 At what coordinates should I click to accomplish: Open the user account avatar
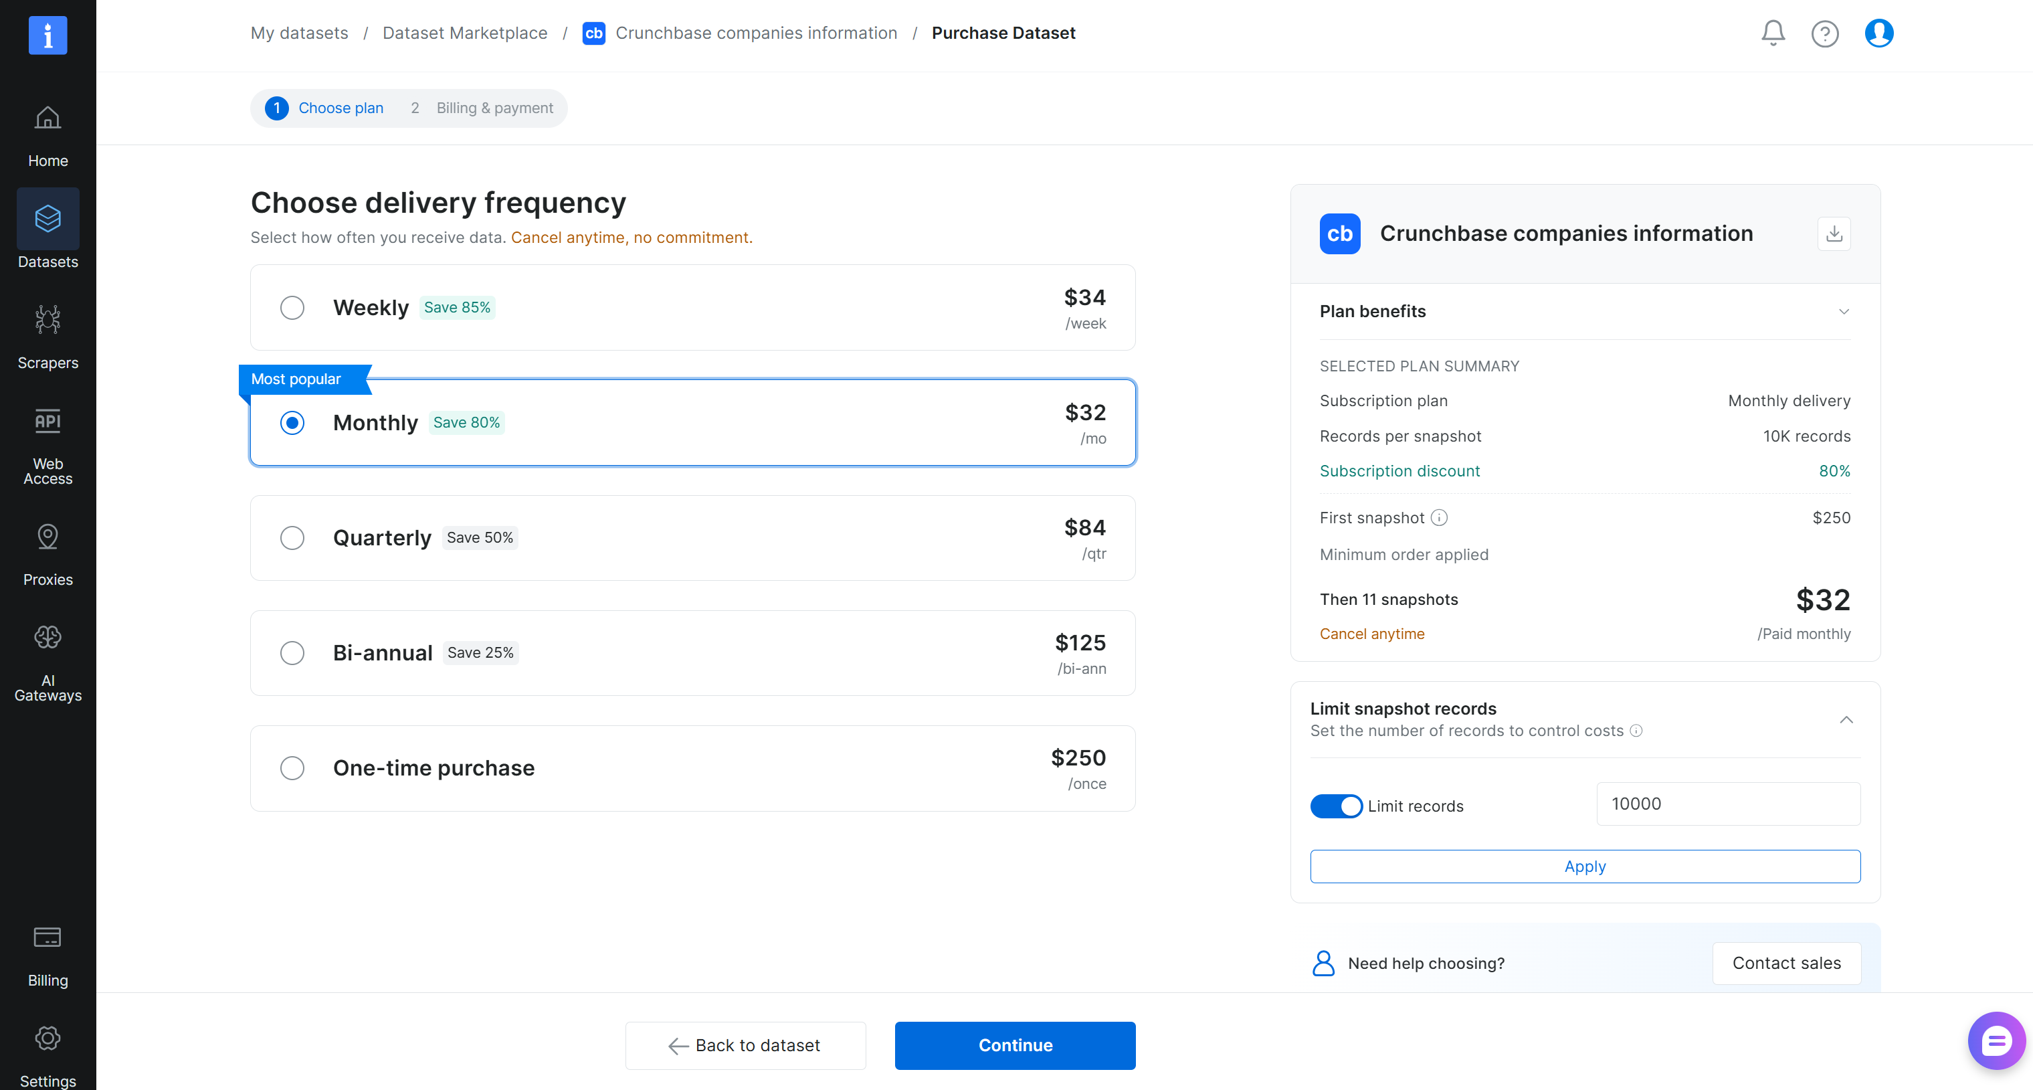(1879, 33)
